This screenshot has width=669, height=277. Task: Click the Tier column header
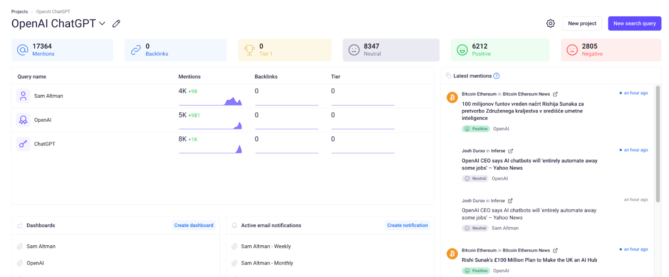tap(336, 77)
